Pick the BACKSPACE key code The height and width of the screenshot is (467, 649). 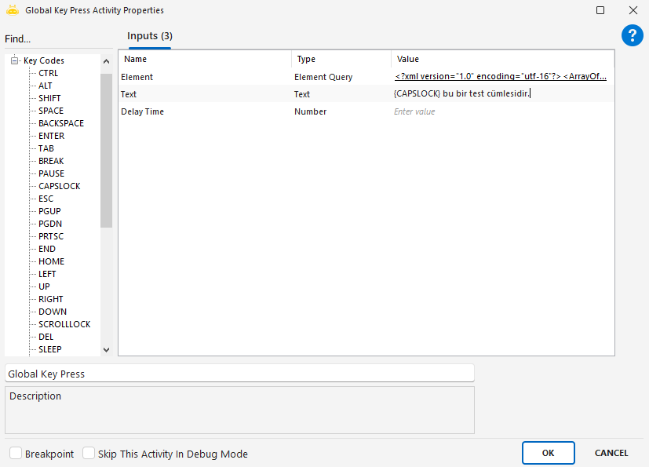click(60, 123)
